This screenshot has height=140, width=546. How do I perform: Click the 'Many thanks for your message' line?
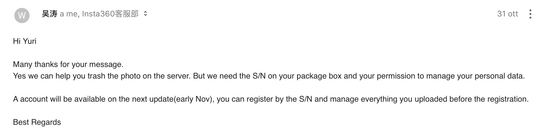(68, 64)
